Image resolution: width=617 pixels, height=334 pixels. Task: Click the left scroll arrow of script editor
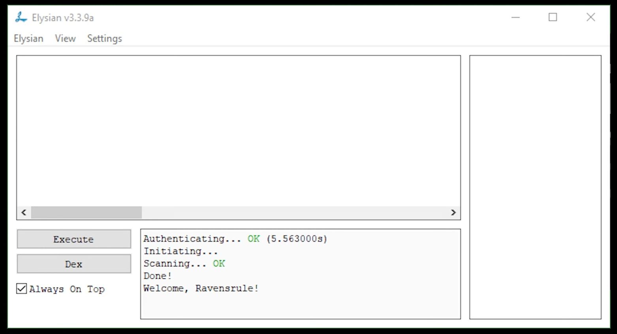(x=24, y=212)
